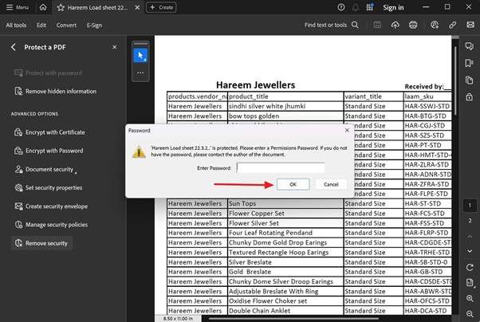
Task: Open Set security properties
Action: click(x=49, y=187)
